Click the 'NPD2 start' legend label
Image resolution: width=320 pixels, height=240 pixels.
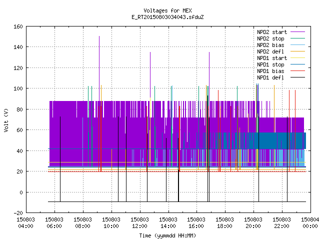272,32
